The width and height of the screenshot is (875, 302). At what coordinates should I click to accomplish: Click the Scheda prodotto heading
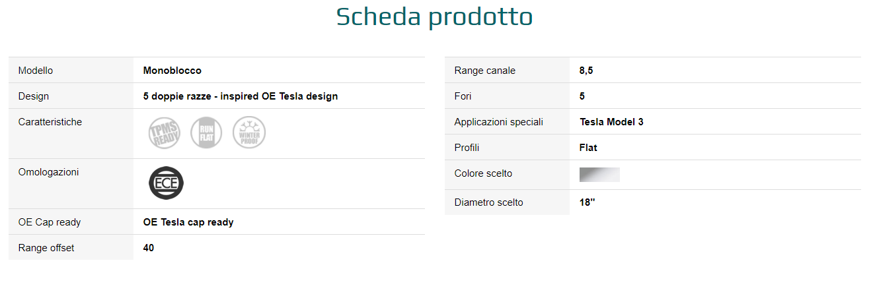click(x=434, y=17)
